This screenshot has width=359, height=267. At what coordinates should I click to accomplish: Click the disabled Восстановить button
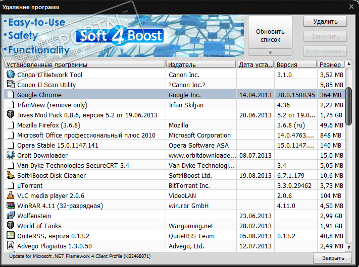(325, 51)
